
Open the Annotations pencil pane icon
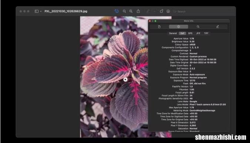pyautogui.click(x=217, y=27)
